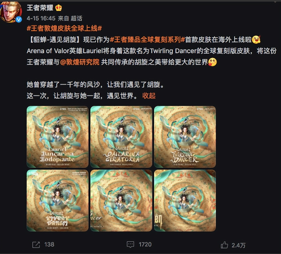
Task: Open the Twirling Dancer image
Action: pos(185,137)
